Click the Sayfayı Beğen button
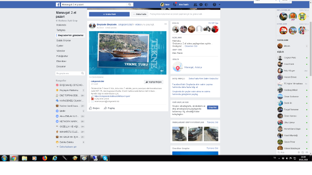This screenshot has height=175, width=312. (x=153, y=82)
